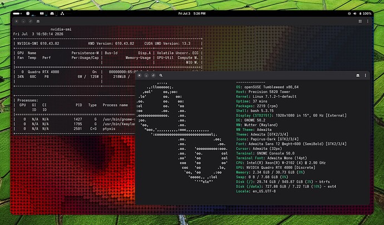The width and height of the screenshot is (384, 225).
Task: Click 'WM: Mutter (Wayland)' line
Action: tap(257, 125)
